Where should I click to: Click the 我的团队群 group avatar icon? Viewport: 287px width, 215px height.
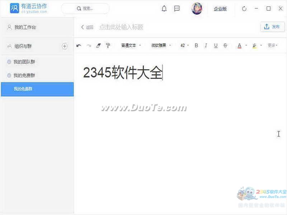click(x=9, y=62)
